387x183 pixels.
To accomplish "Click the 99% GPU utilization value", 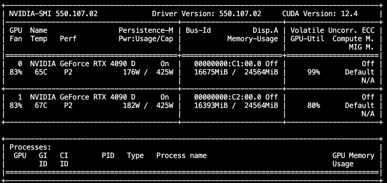I will click(314, 72).
